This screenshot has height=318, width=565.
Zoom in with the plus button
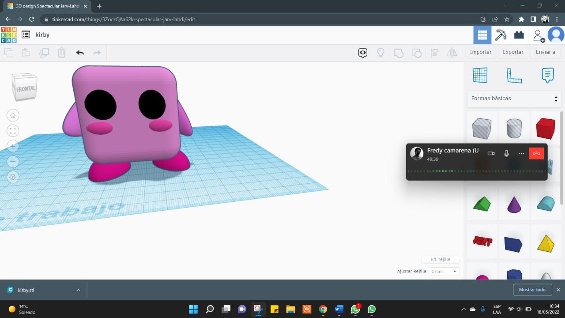(13, 146)
